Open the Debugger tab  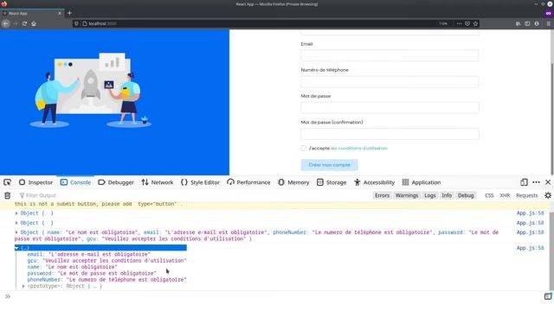(116, 182)
